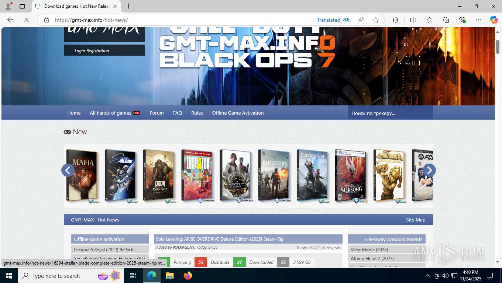Click the GMT-MAX breadcrumb link
This screenshot has width=502, height=283.
pyautogui.click(x=82, y=220)
